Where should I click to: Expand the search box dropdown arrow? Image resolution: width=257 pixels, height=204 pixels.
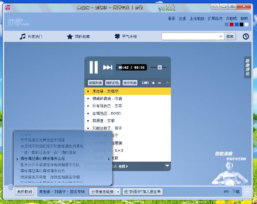221,36
